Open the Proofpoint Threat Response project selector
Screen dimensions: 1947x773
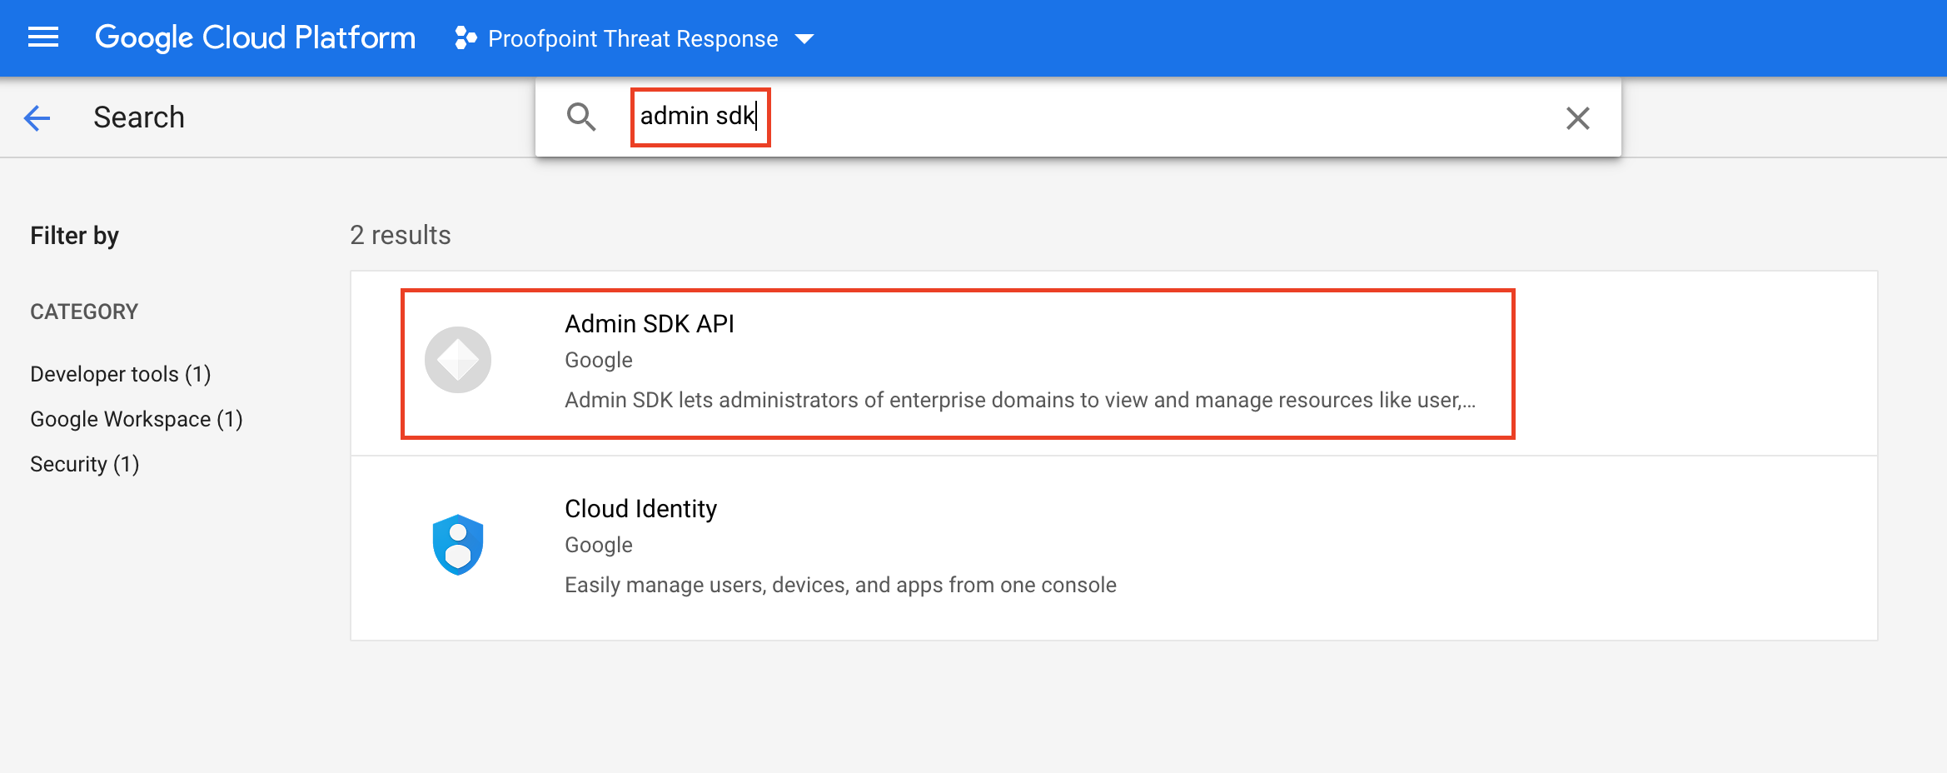pyautogui.click(x=632, y=38)
